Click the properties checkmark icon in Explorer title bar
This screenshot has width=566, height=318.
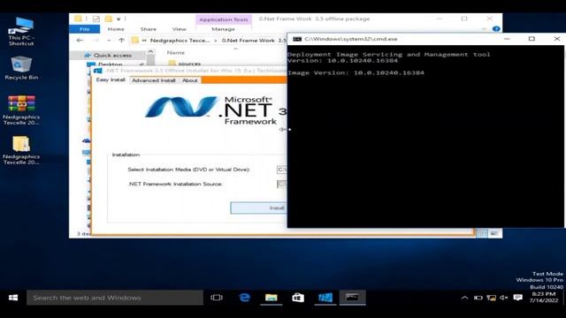[96, 19]
